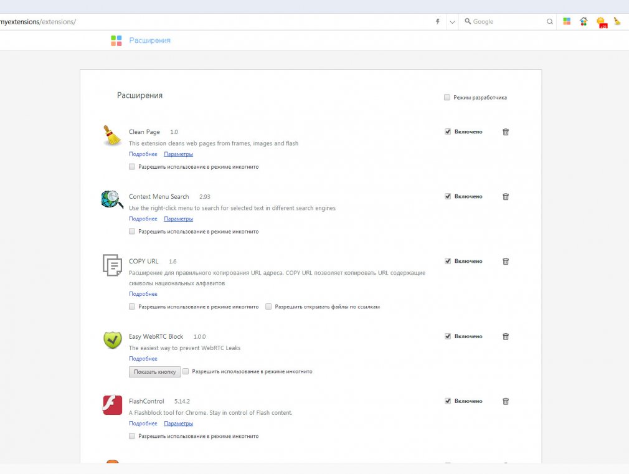The height and width of the screenshot is (474, 629).
Task: Open Подробнее for Easy WebRTC Block
Action: coord(143,358)
